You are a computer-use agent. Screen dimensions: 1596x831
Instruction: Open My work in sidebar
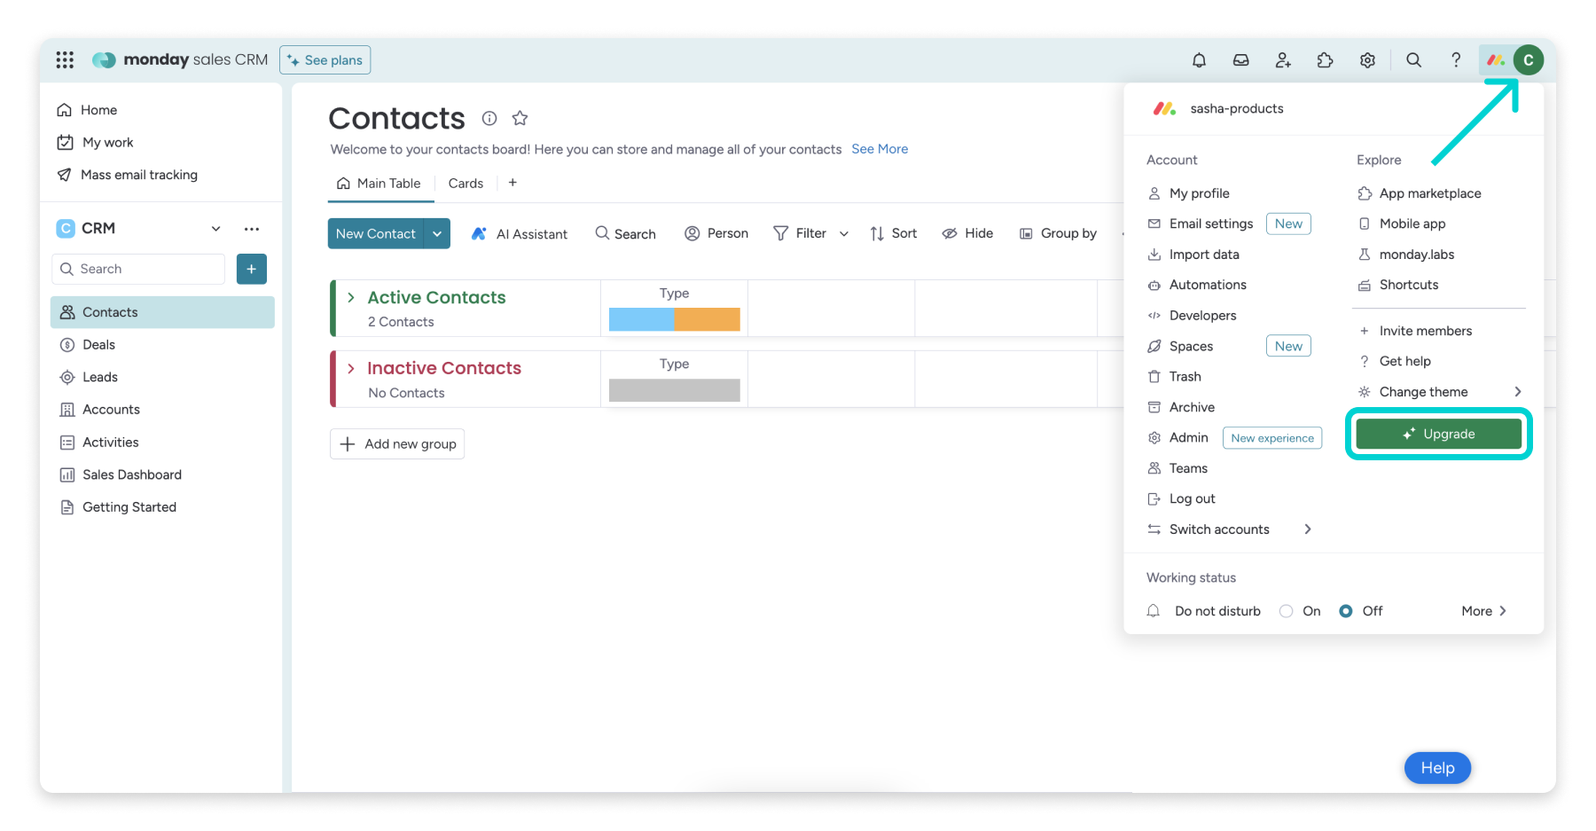coord(95,142)
